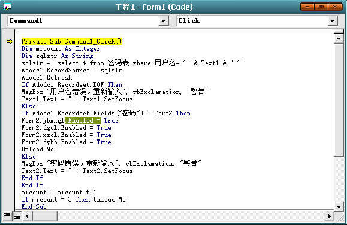Image resolution: width=347 pixels, height=225 pixels.
Task: Click the horizontal scrollbar thumb
Action: click(45, 216)
